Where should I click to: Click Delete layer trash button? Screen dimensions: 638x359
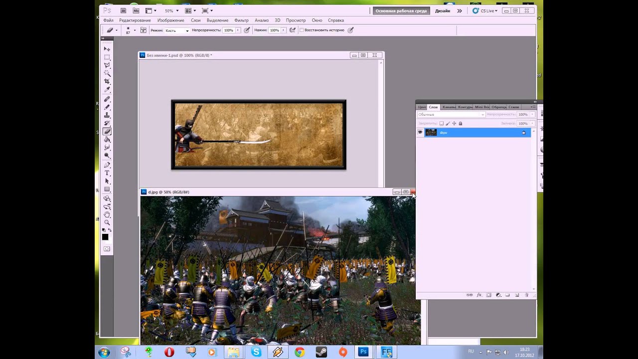[x=526, y=295]
